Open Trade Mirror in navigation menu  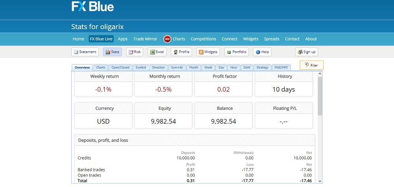click(145, 39)
